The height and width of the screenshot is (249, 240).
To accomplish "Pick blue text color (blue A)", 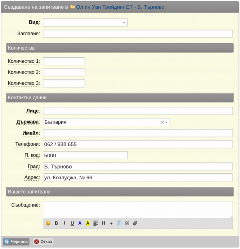I will pos(80,223).
